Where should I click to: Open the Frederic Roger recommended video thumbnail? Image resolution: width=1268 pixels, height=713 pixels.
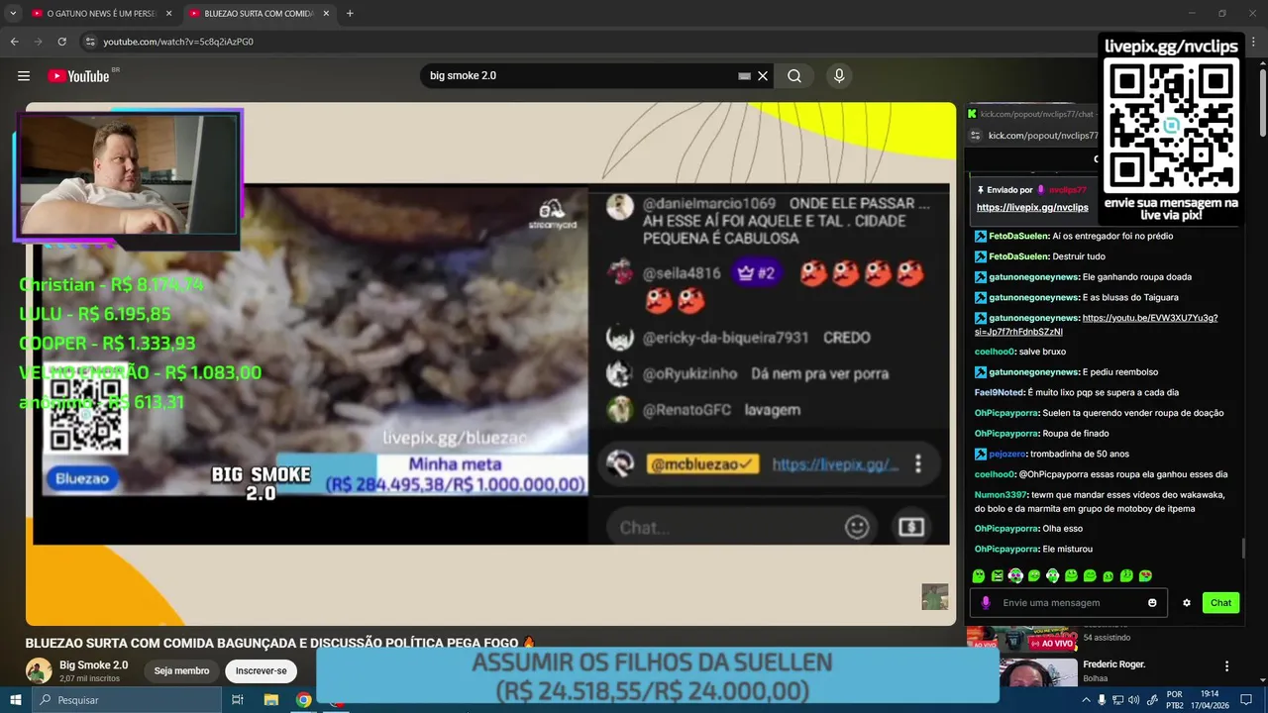[x=1036, y=672]
